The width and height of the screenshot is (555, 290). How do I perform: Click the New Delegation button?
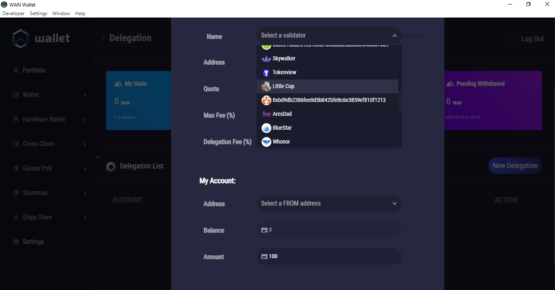click(x=515, y=166)
